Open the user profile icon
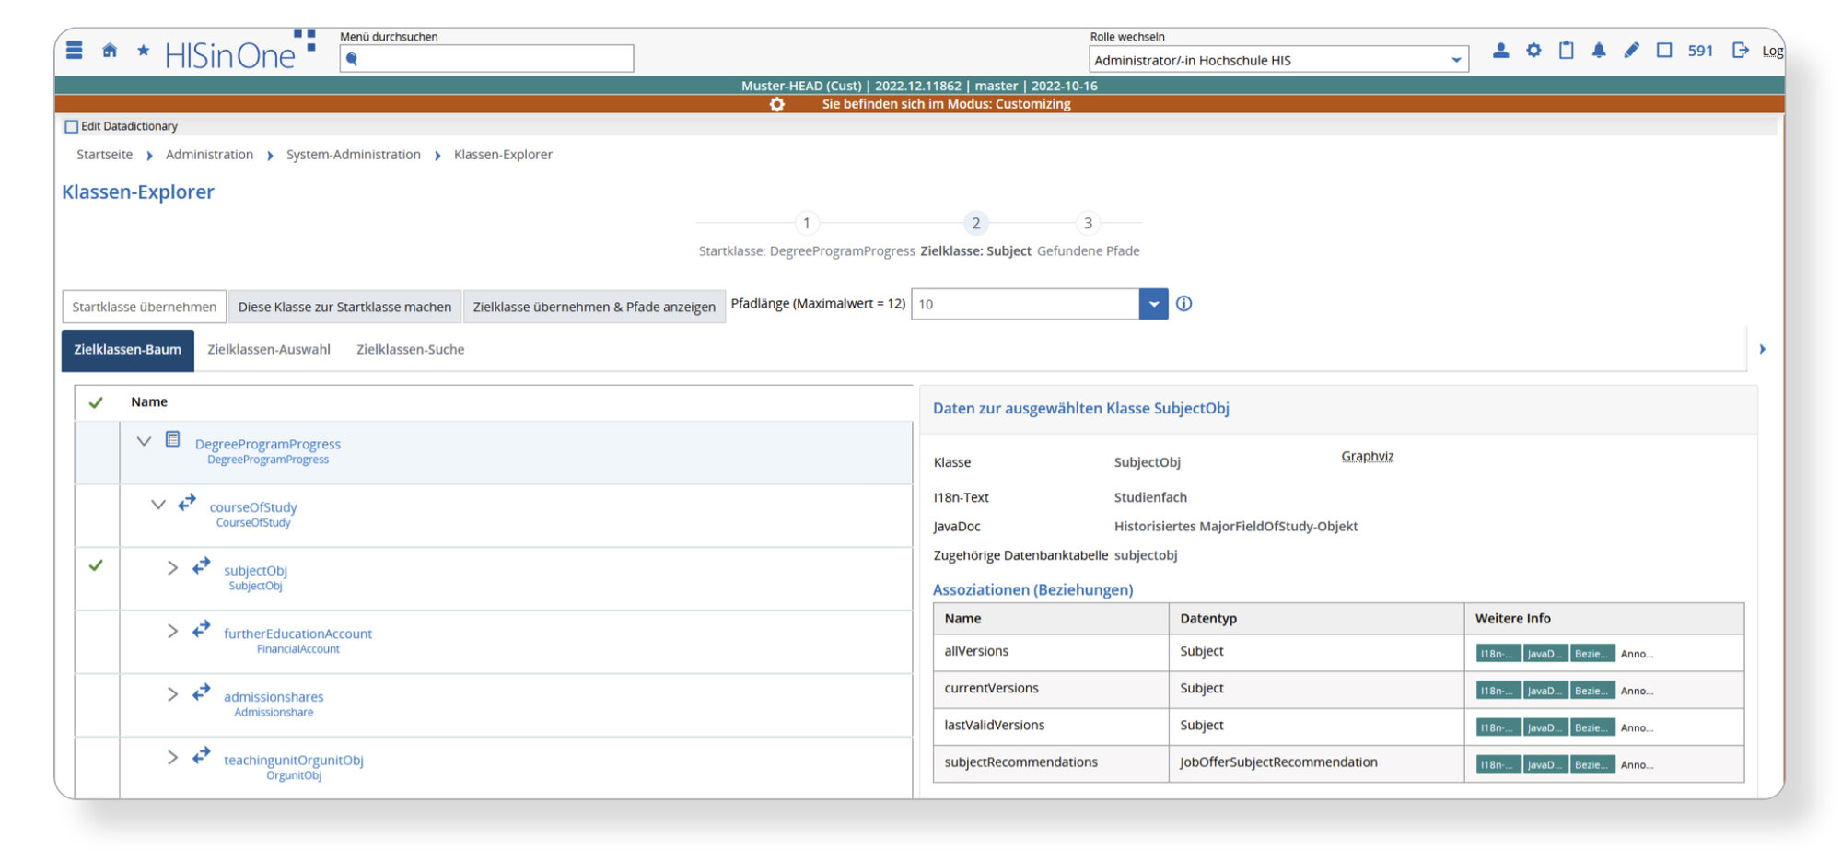The height and width of the screenshot is (861, 1842). [x=1500, y=51]
